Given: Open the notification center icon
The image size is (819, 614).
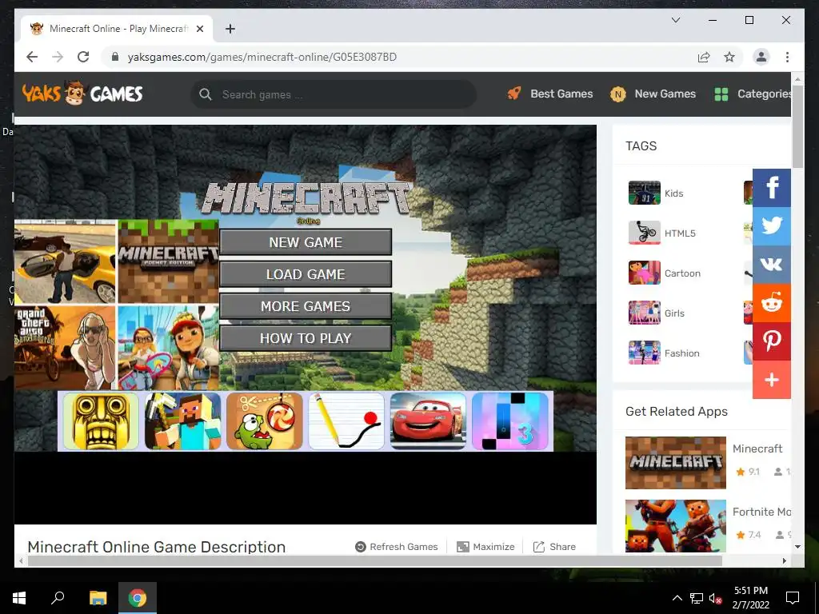Looking at the screenshot, I should tap(793, 598).
